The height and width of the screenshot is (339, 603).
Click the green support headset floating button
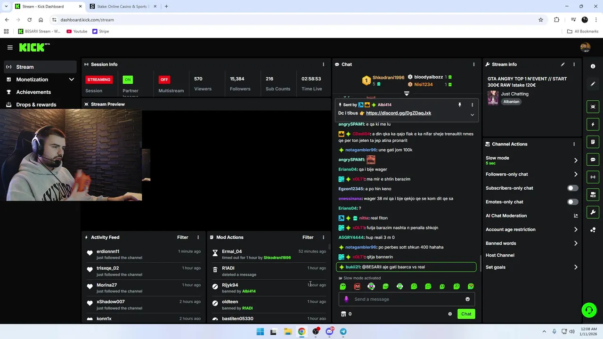pos(589,310)
